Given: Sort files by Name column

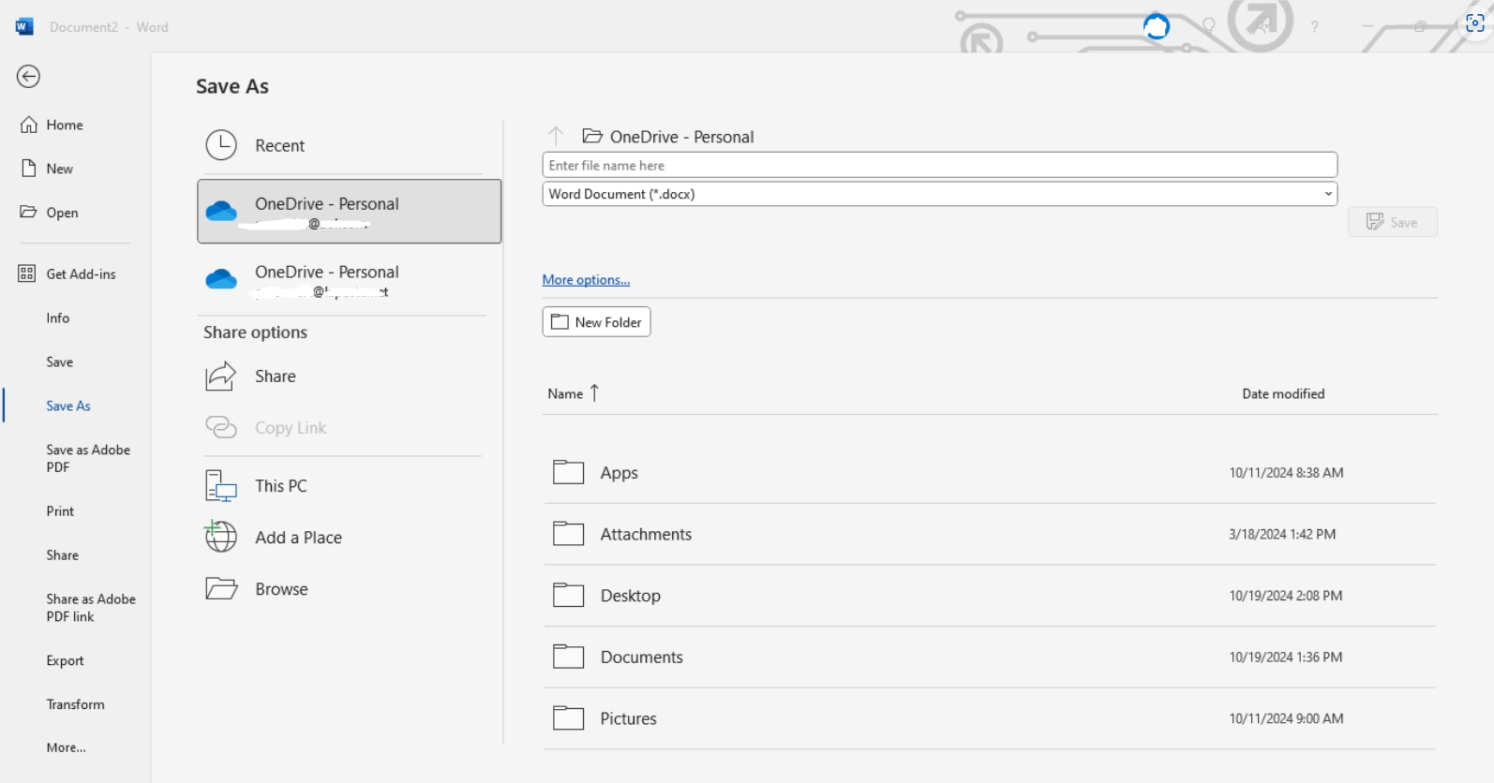Looking at the screenshot, I should tap(565, 394).
